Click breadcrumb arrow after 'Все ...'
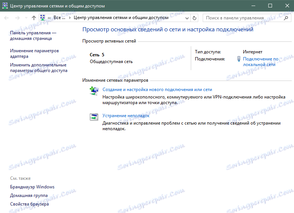This screenshot has height=213, width=294. [70, 18]
